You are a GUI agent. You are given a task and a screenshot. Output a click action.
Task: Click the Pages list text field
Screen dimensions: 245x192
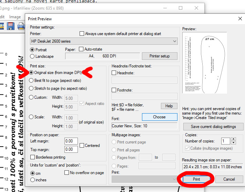157,166
